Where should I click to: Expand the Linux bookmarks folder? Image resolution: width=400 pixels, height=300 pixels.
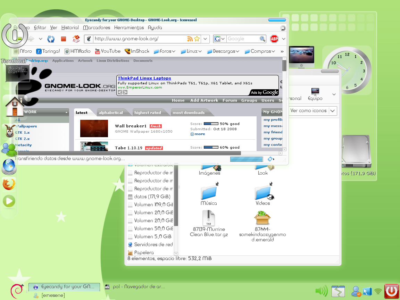click(x=191, y=51)
